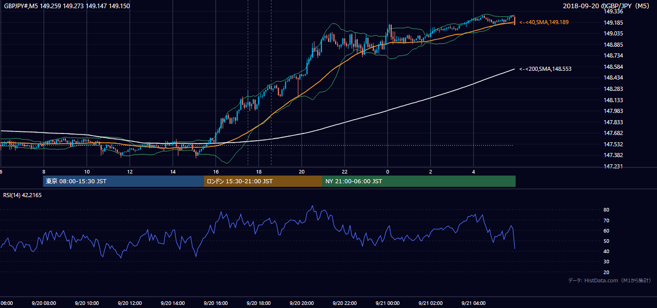Click the データ: HistData.com source credit
657x308 pixels.
coord(610,280)
